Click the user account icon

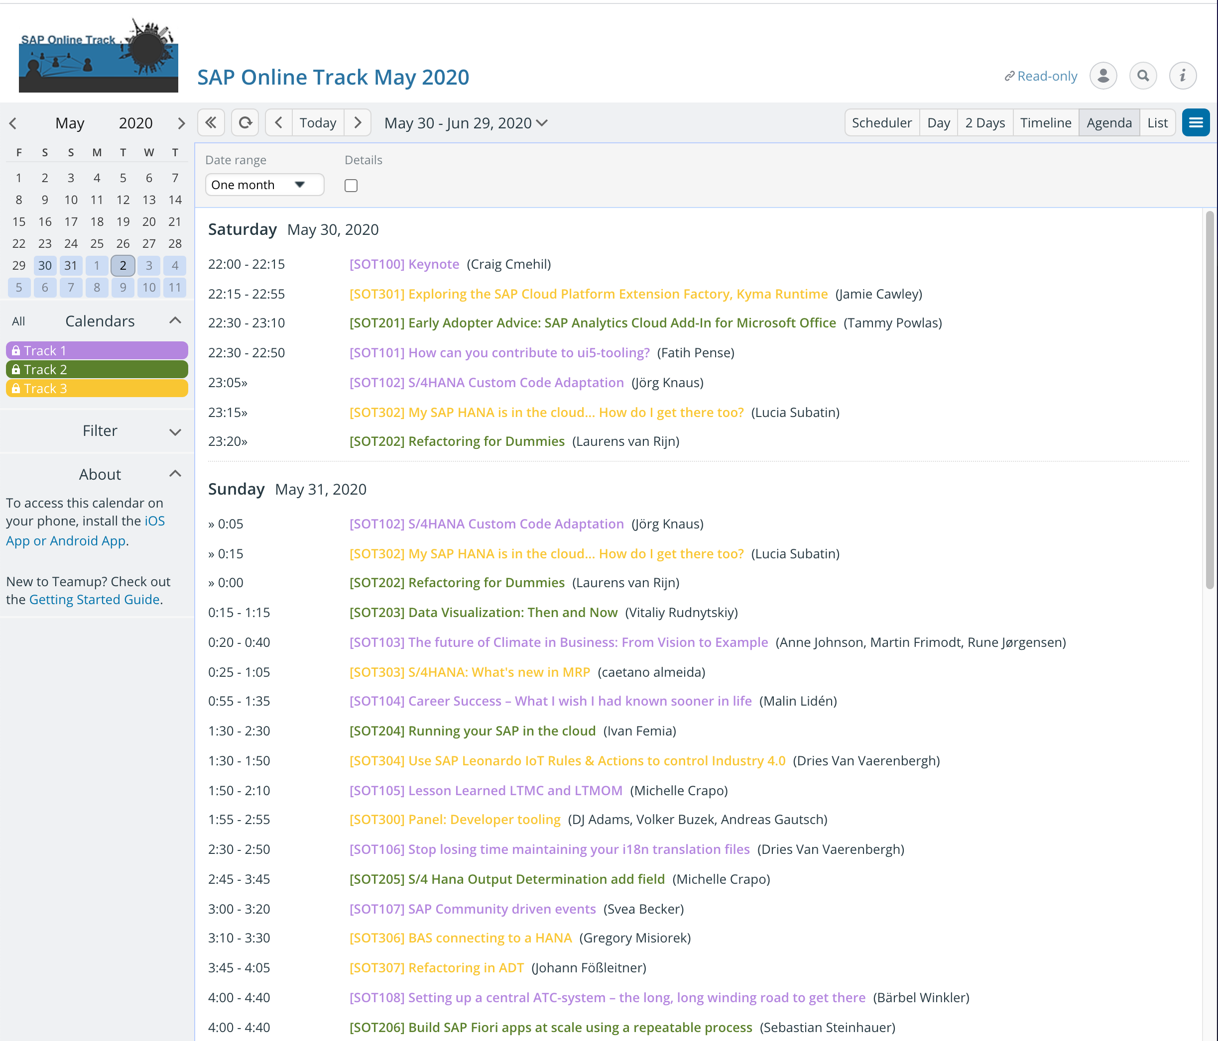(x=1103, y=76)
